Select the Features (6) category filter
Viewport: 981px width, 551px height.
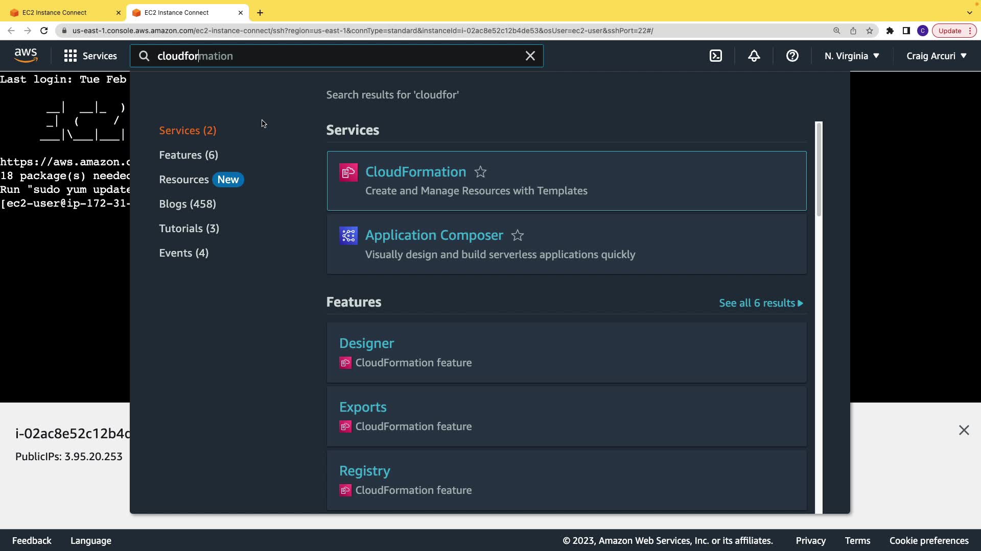189,155
